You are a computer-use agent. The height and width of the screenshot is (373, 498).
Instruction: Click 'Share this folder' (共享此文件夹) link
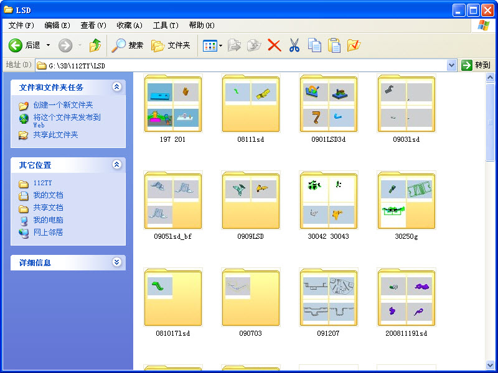click(x=55, y=135)
